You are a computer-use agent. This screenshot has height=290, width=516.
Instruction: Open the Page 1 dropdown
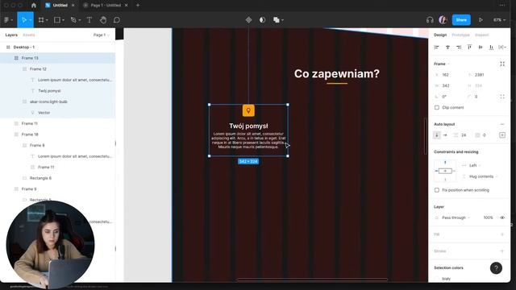tap(101, 35)
